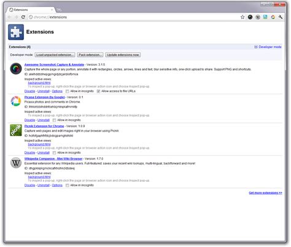
Task: Click Load unpacked extension button
Action: pyautogui.click(x=55, y=55)
